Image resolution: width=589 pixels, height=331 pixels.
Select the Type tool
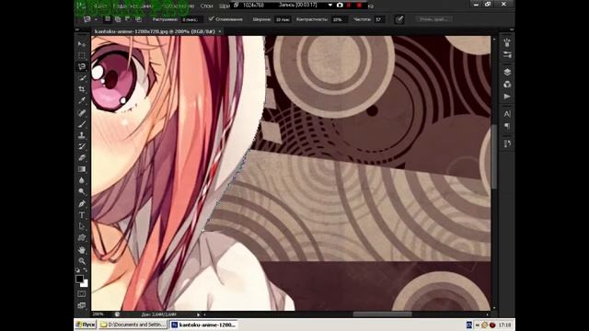(x=82, y=215)
